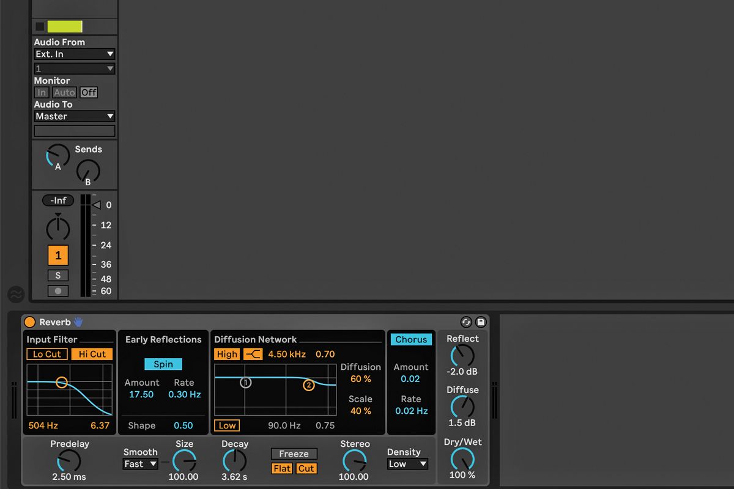This screenshot has height=489, width=734.
Task: Click the high-shelf filter icon in Diffusion Network
Action: click(x=253, y=354)
